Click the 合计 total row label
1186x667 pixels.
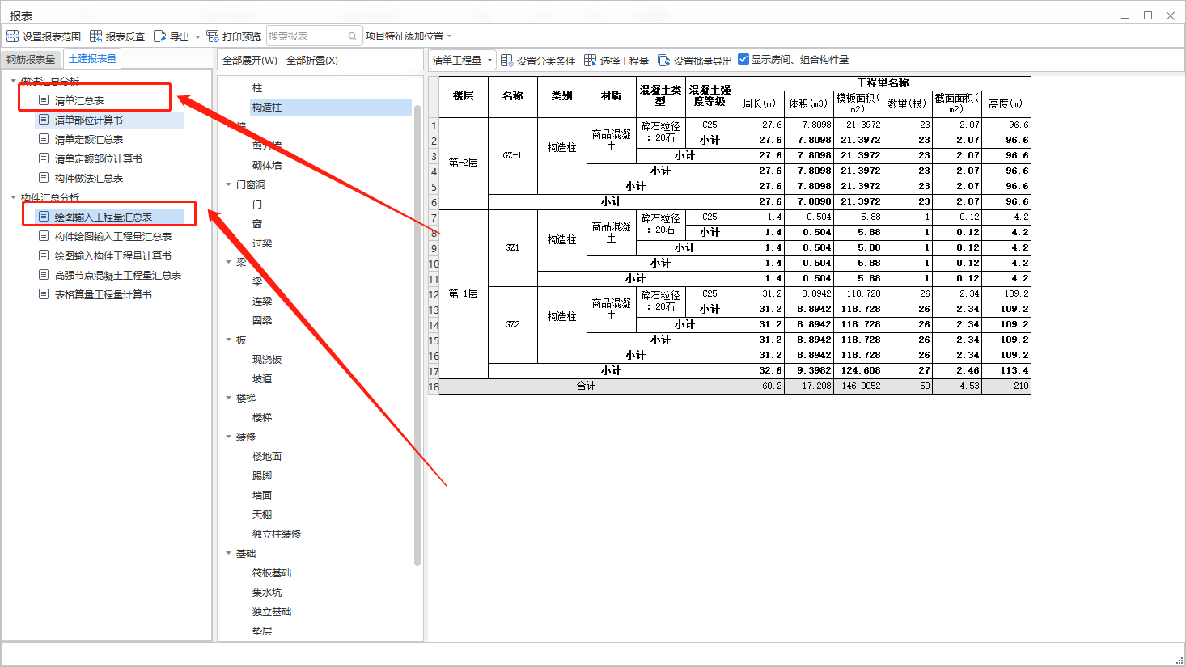(x=587, y=386)
